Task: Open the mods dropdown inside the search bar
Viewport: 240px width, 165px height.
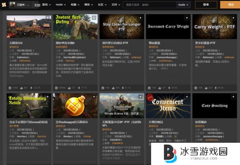Action: [183, 5]
